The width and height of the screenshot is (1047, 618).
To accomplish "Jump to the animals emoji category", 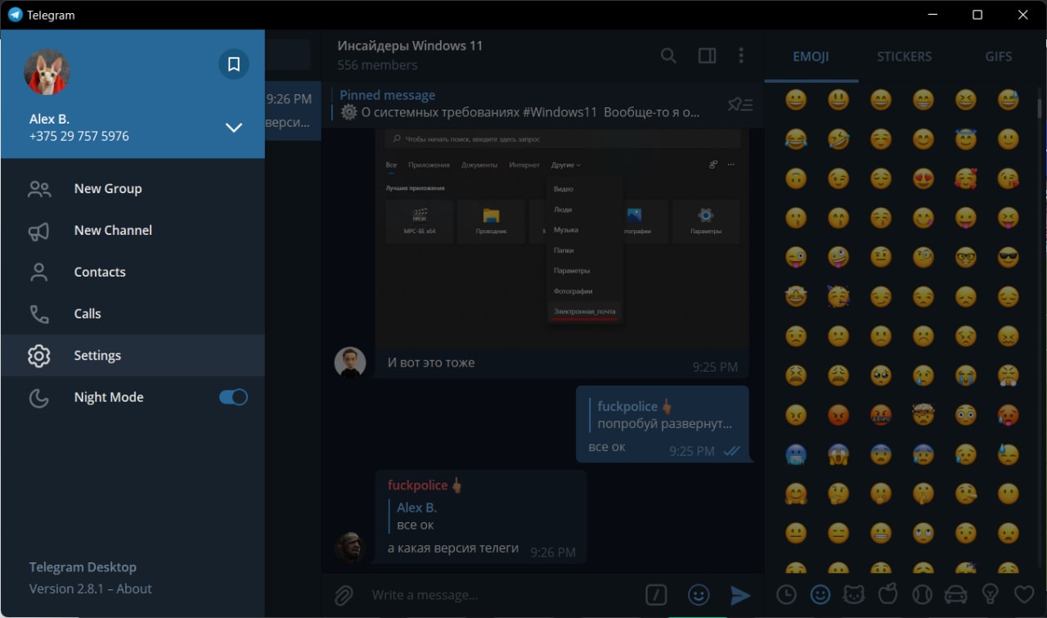I will coord(853,595).
